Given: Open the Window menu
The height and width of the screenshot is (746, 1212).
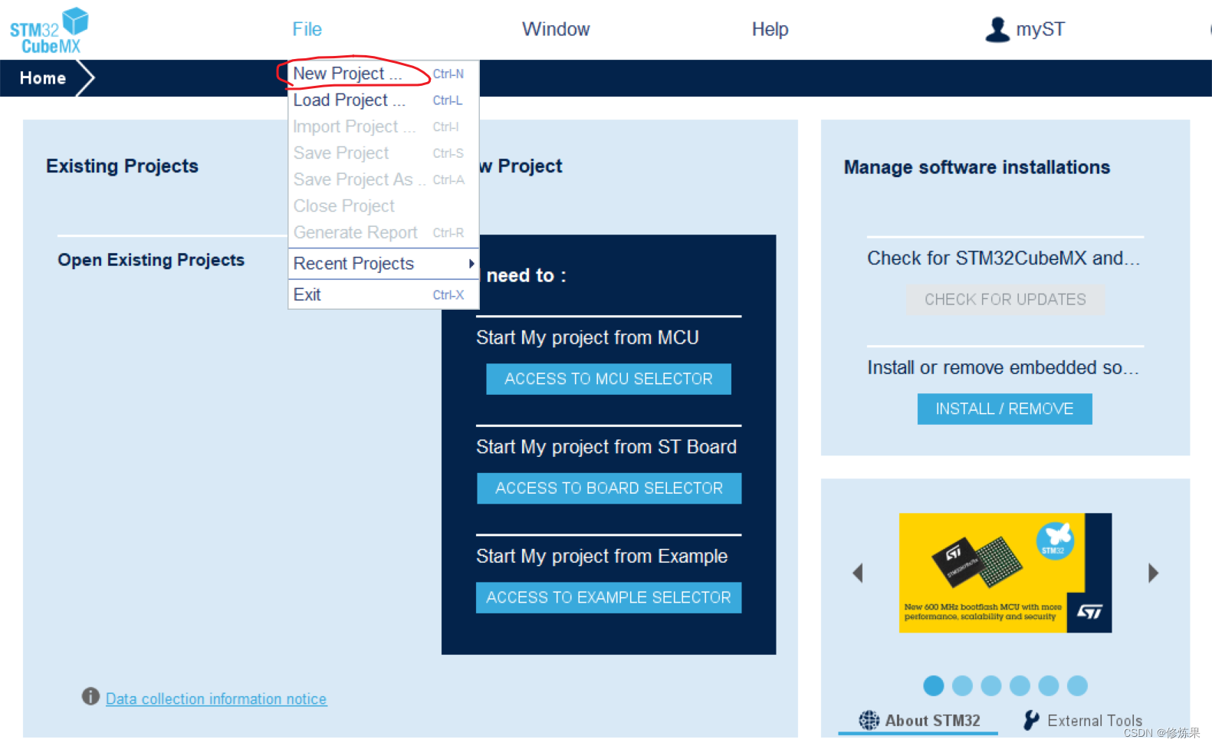Looking at the screenshot, I should [556, 29].
